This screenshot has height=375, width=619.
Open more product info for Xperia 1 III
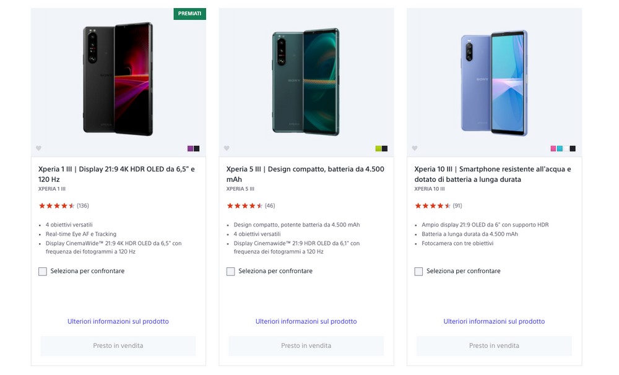118,321
